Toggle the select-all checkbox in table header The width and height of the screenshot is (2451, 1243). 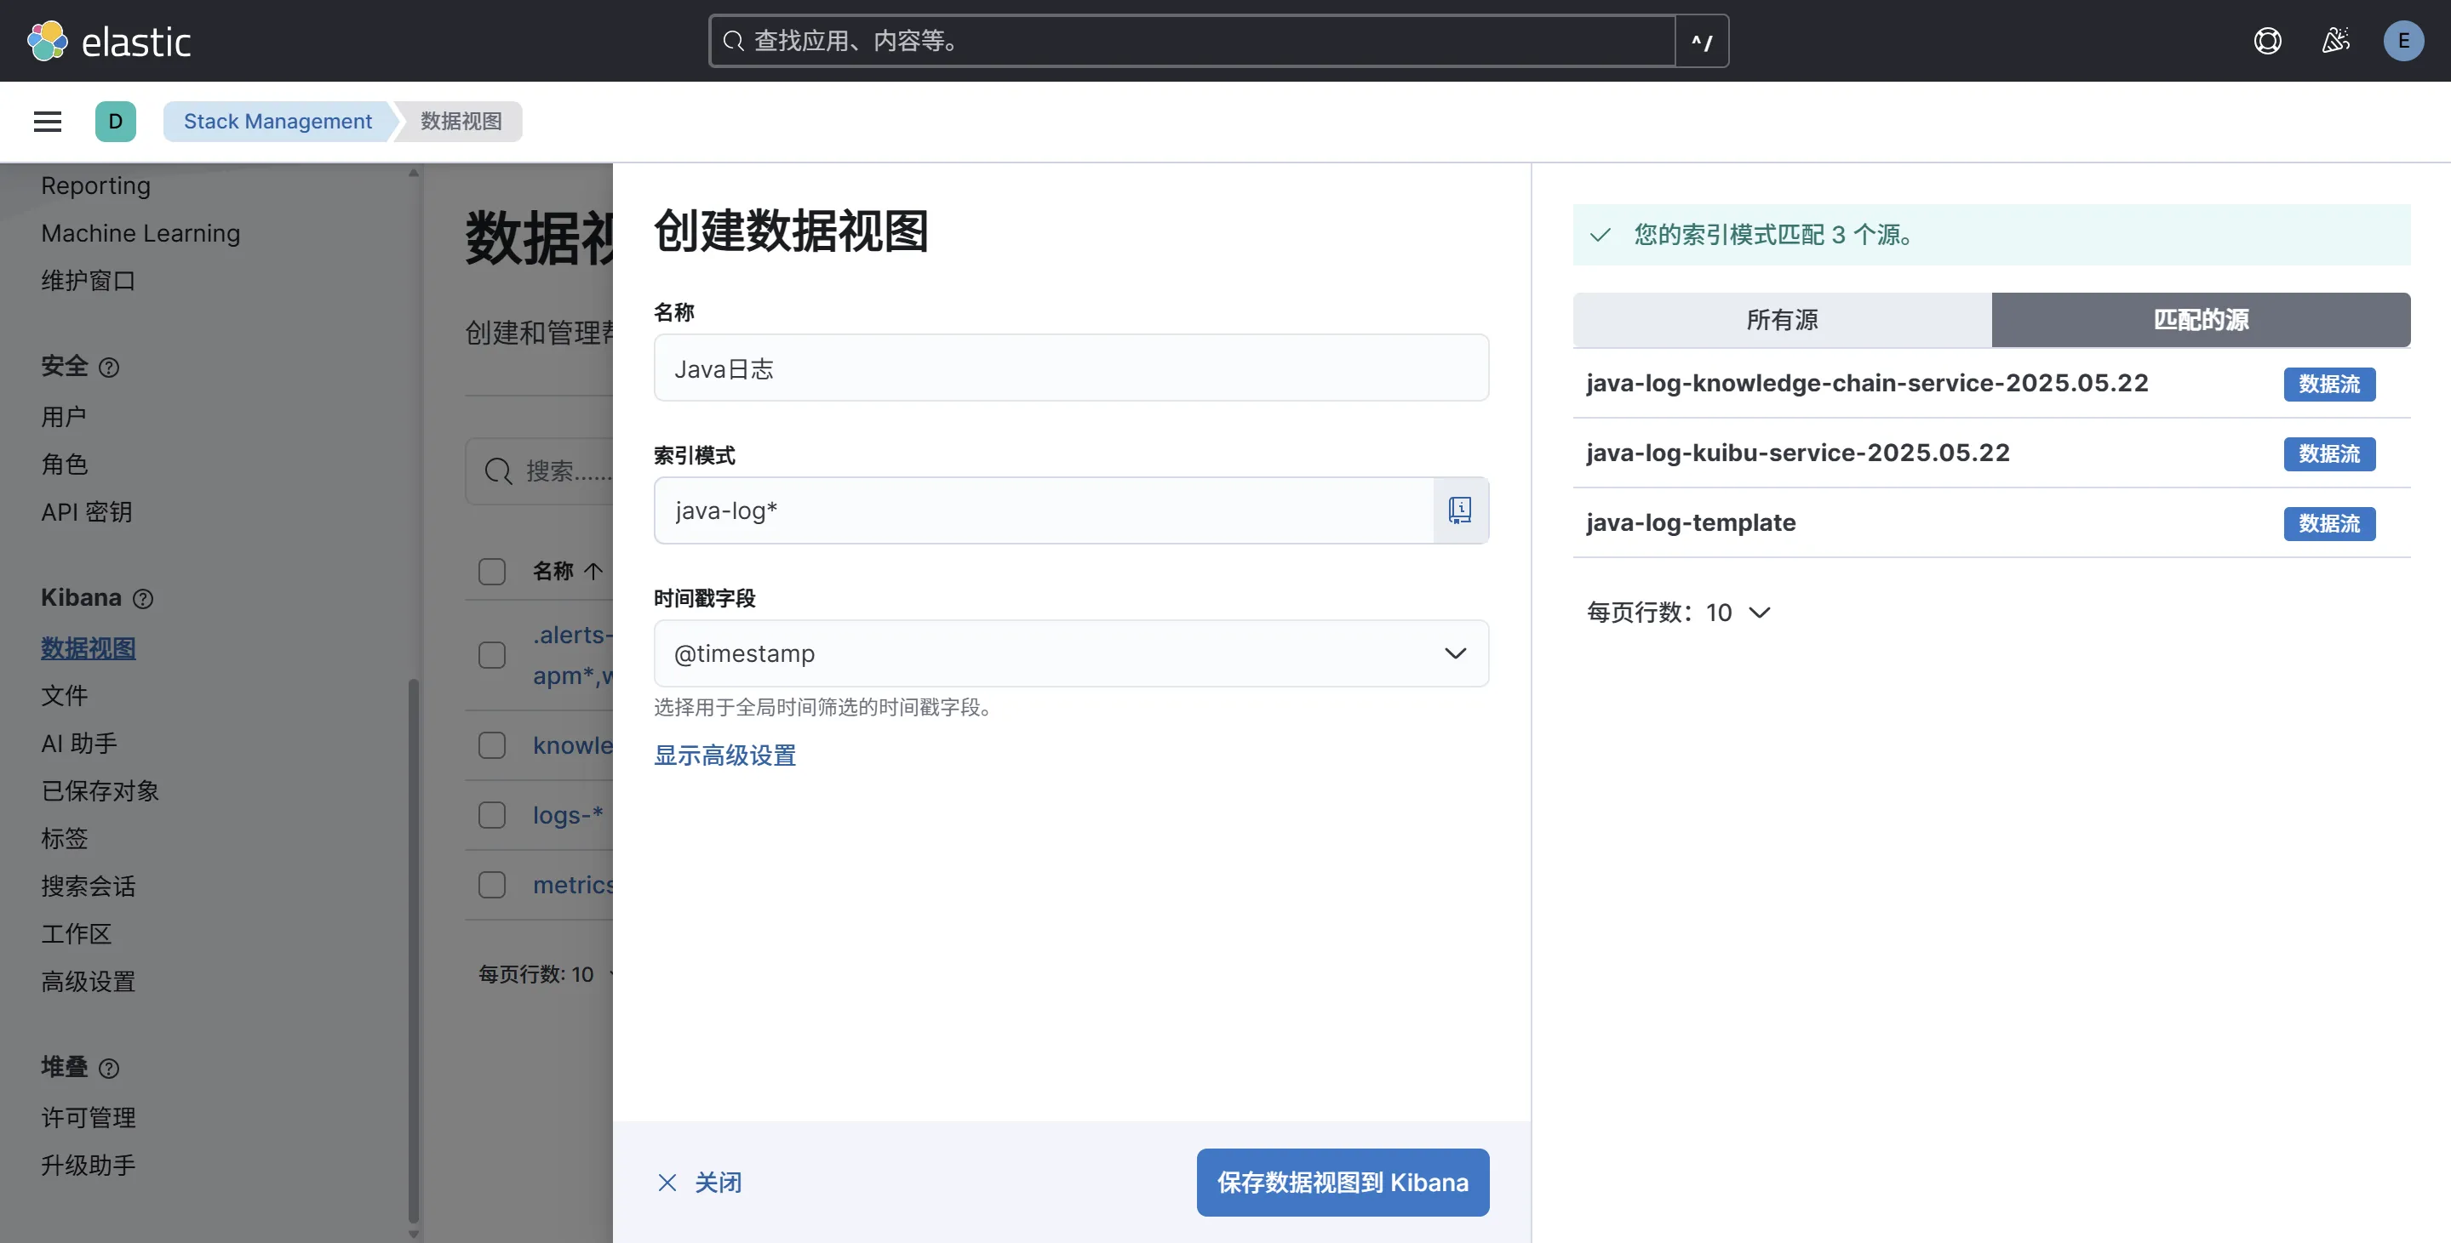click(492, 572)
